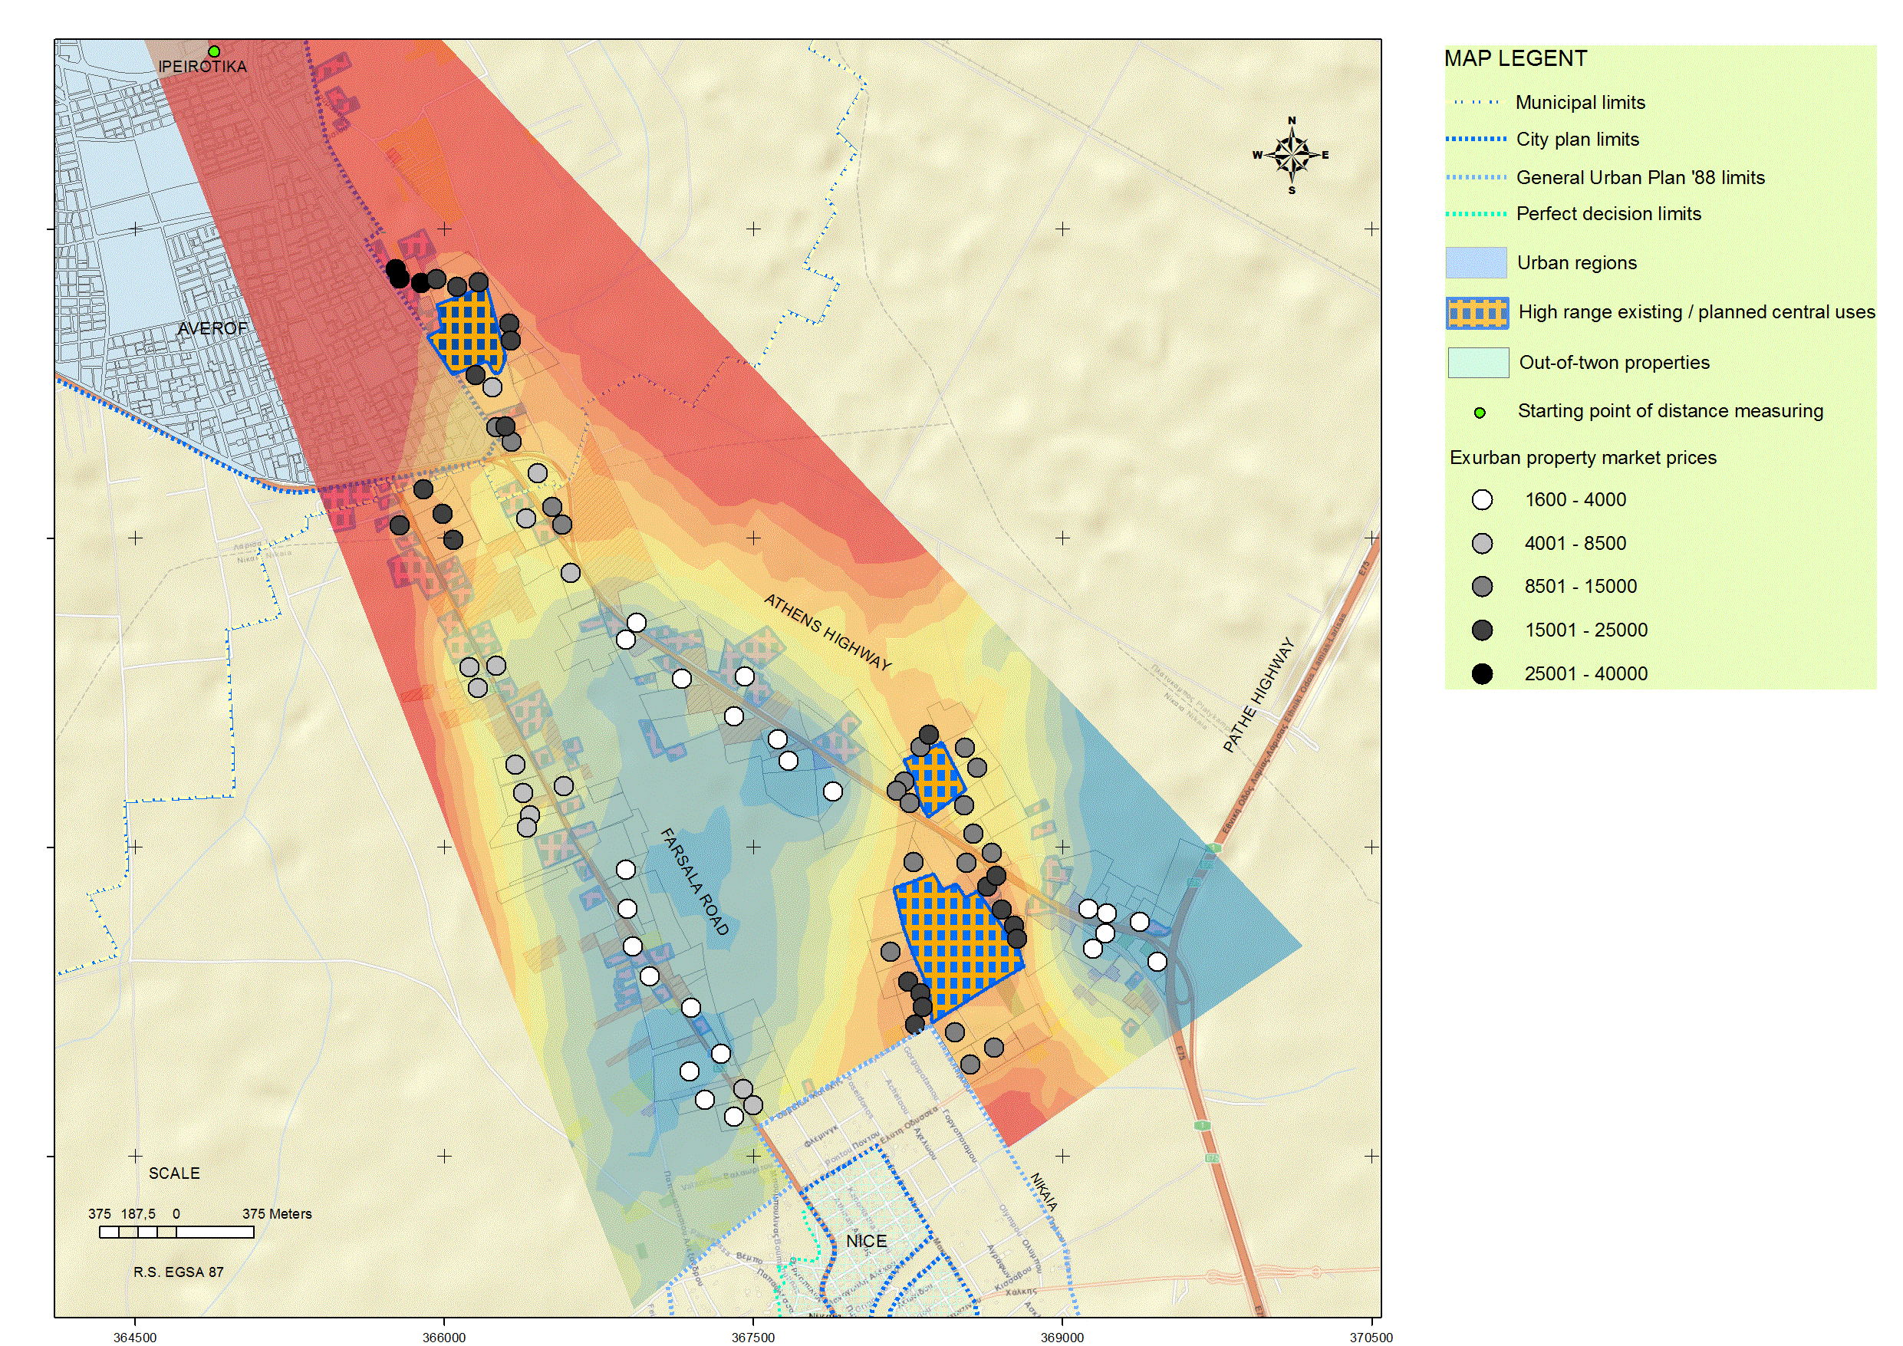Click the compass rose north arrow icon
This screenshot has width=1903, height=1346.
point(1292,155)
